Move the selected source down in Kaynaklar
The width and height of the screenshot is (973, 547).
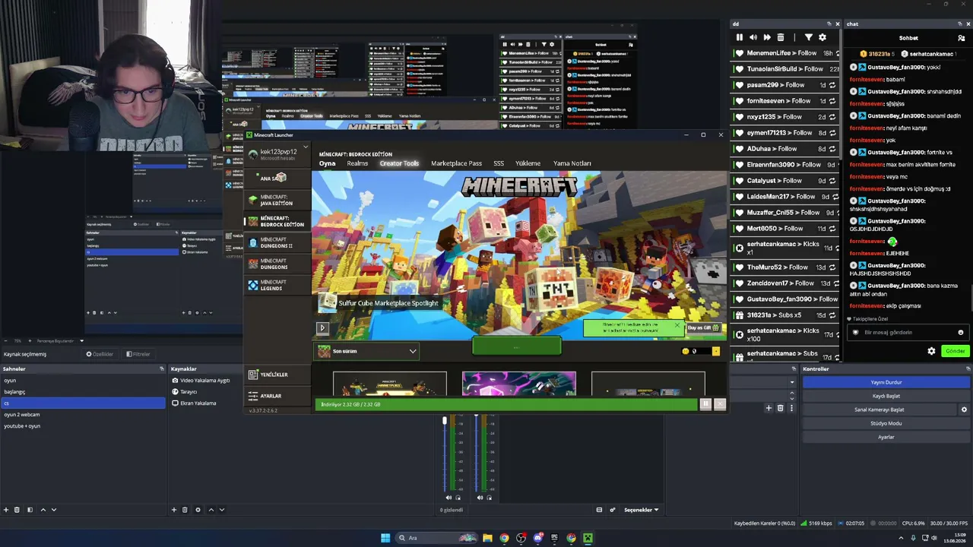(222, 510)
